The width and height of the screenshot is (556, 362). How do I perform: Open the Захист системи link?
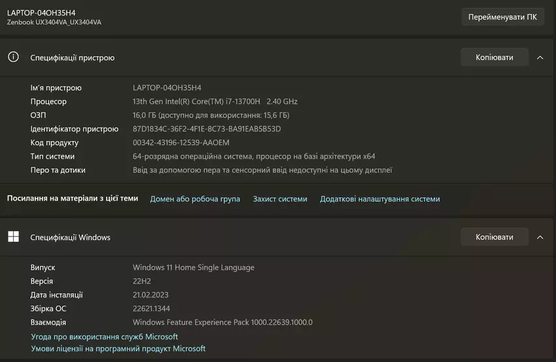280,199
